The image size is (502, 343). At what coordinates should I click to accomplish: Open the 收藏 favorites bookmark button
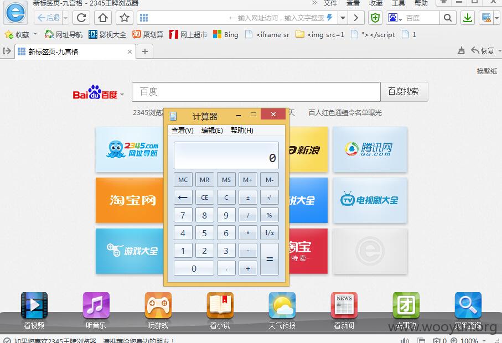coord(17,34)
